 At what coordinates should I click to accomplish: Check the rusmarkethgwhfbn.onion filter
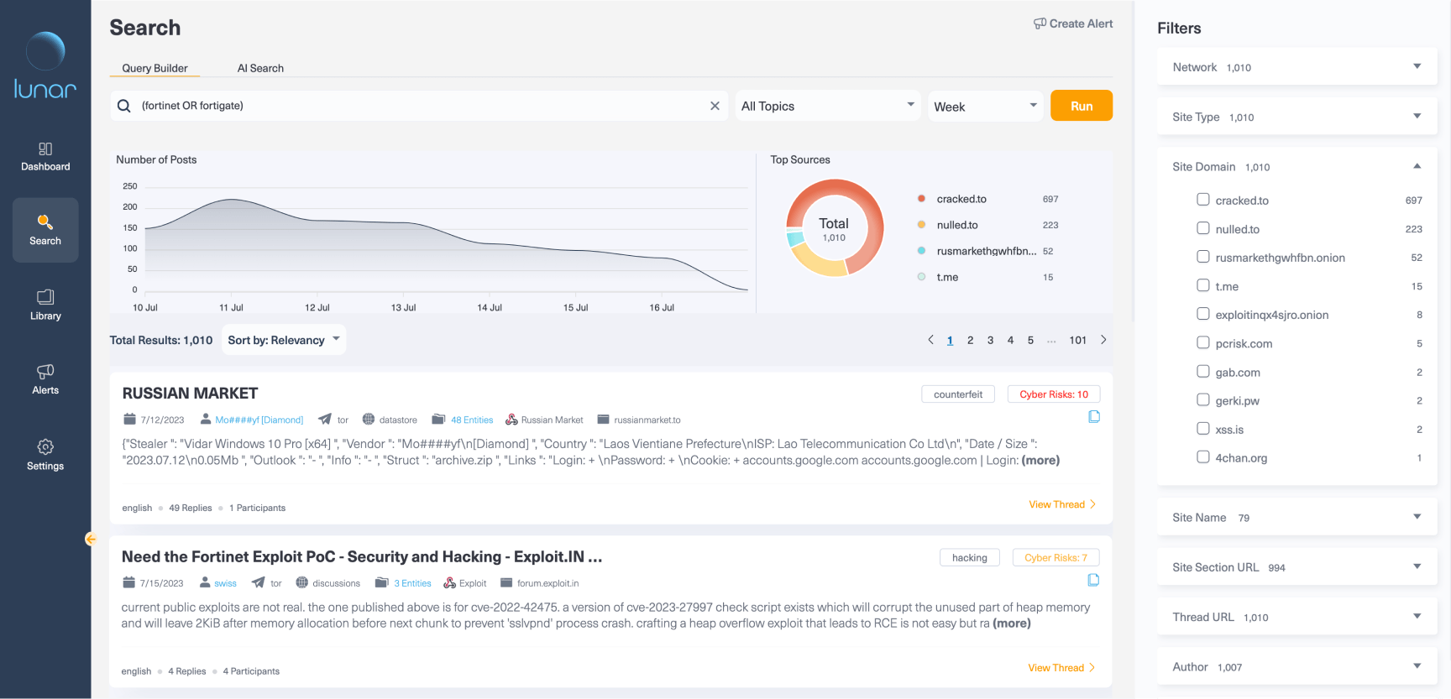(x=1203, y=257)
